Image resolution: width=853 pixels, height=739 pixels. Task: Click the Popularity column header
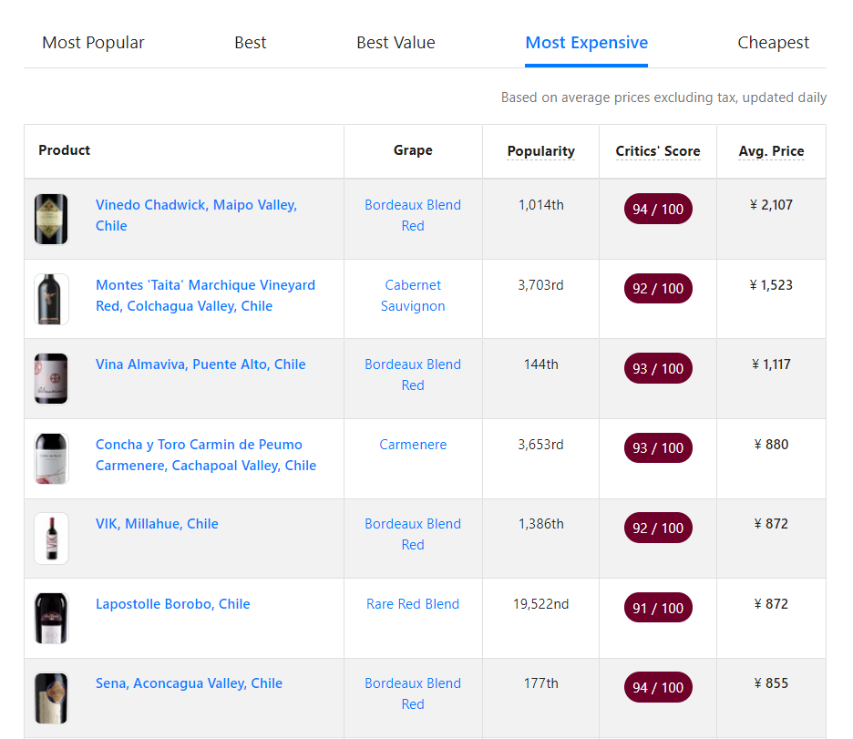[x=540, y=151]
